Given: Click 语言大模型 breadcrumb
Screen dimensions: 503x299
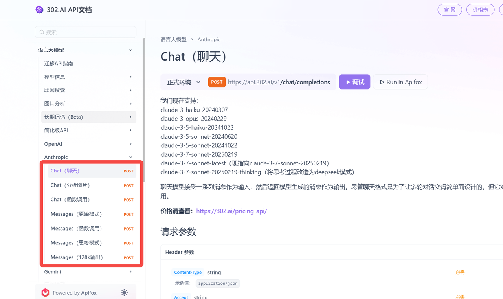Looking at the screenshot, I should [x=173, y=39].
